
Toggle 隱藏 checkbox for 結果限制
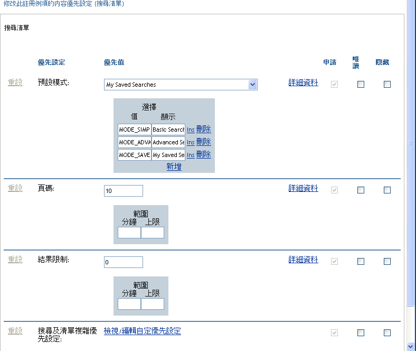click(387, 261)
